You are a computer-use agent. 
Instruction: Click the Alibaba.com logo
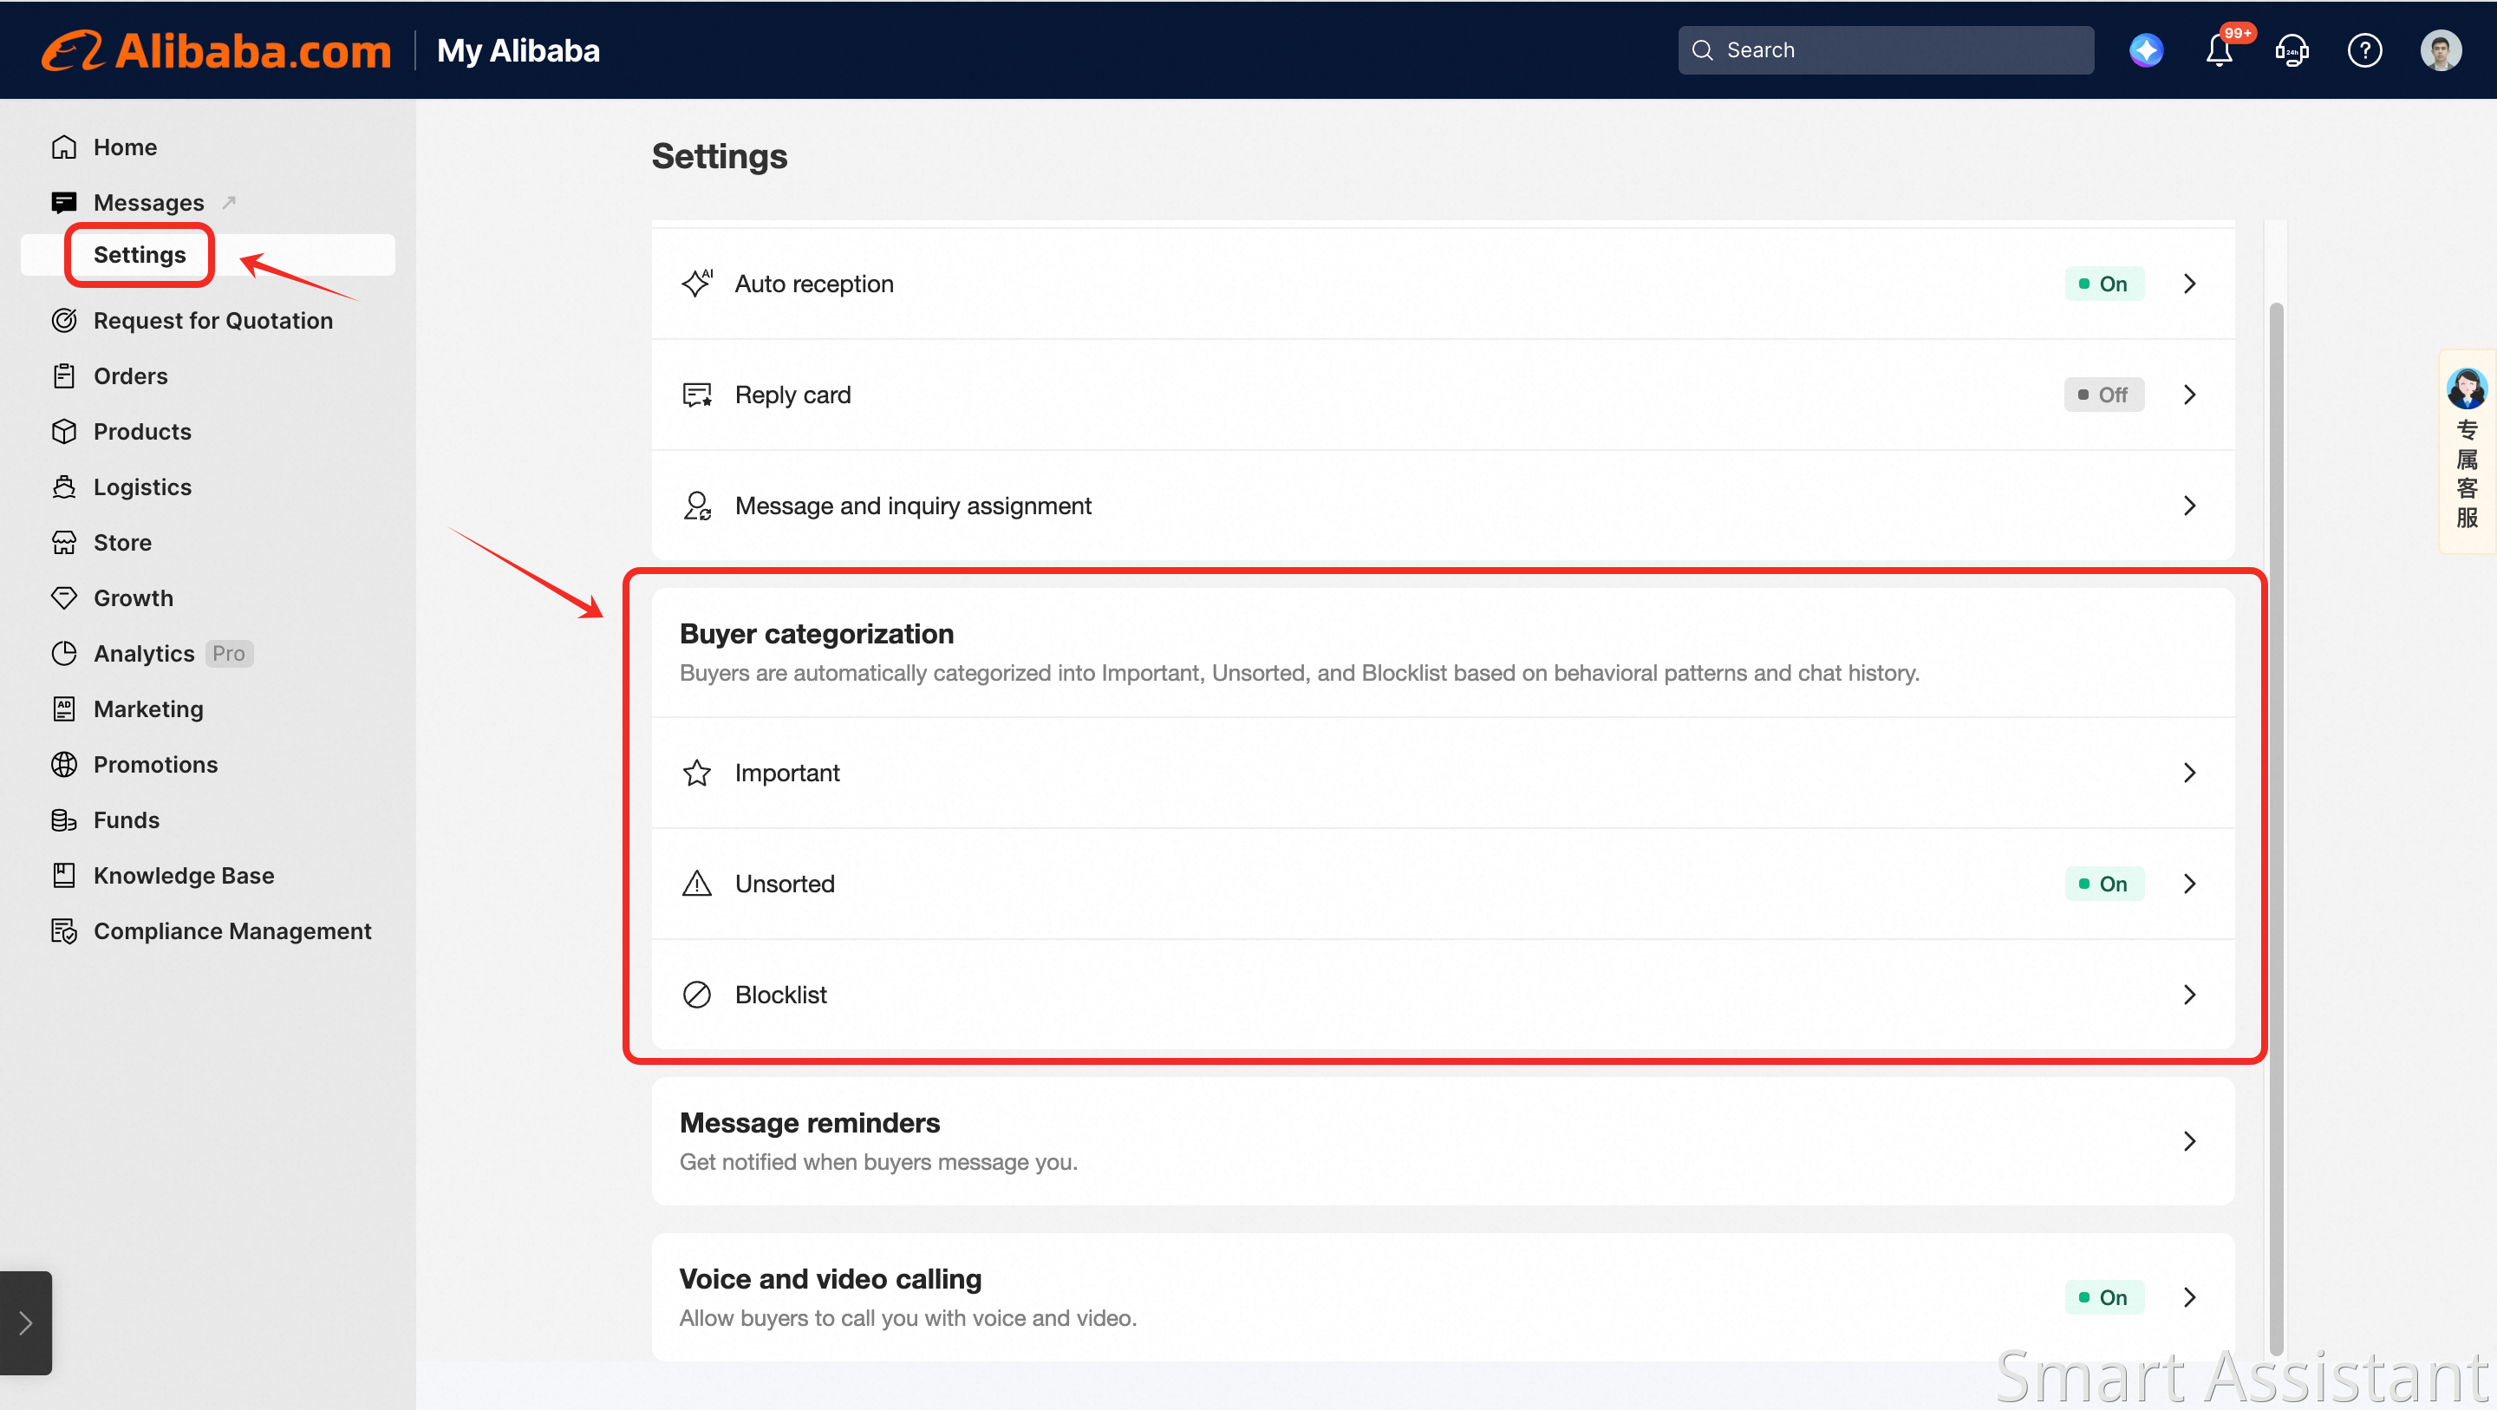216,50
